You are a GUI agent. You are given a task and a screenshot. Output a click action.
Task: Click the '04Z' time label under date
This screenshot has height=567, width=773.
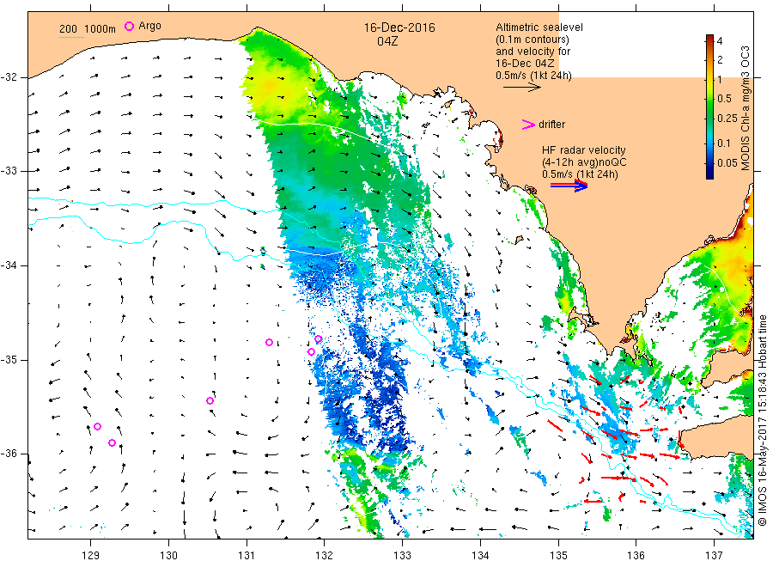387,41
